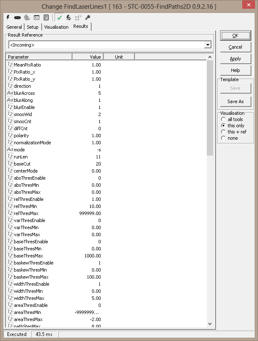Click the scroll down arrow of parameter list
The width and height of the screenshot is (258, 341).
(210, 324)
